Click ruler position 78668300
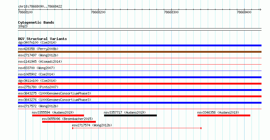The width and height of the screenshot is (270, 140). 171,12
